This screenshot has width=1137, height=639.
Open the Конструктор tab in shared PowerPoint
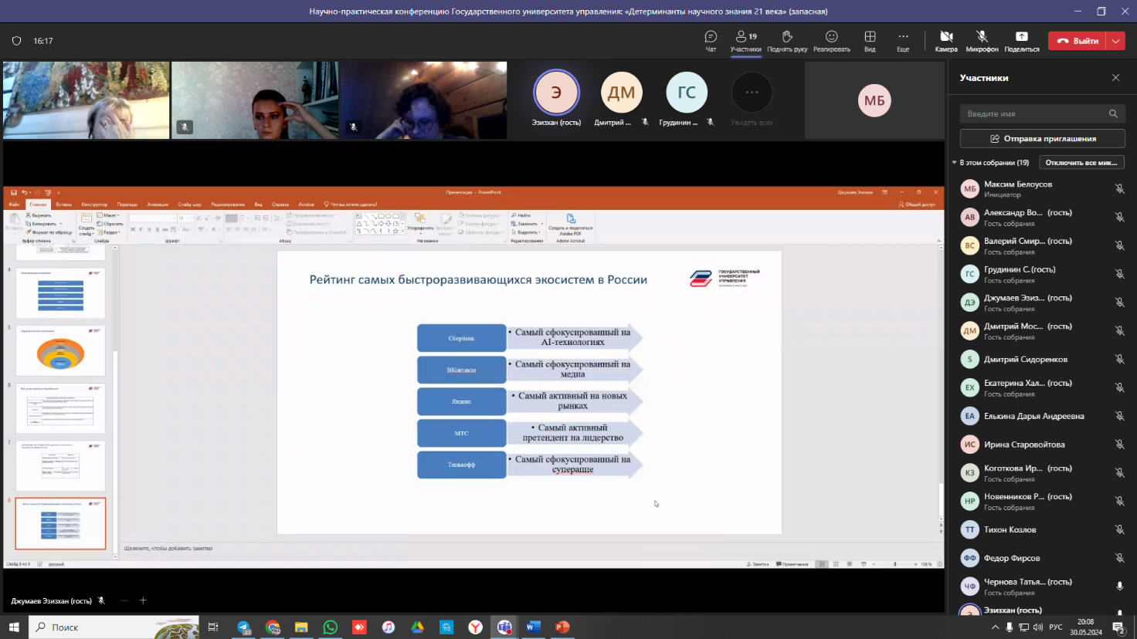[94, 205]
